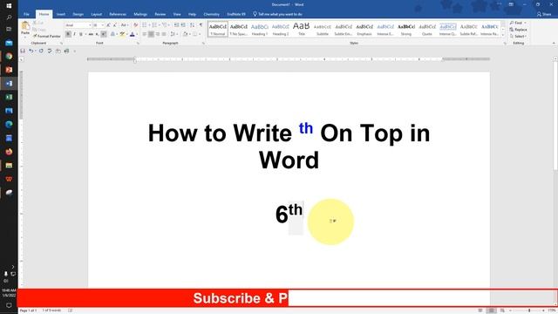This screenshot has height=314, width=558.
Task: Click the Decrease Indent icon
Action: pyautogui.click(x=176, y=25)
